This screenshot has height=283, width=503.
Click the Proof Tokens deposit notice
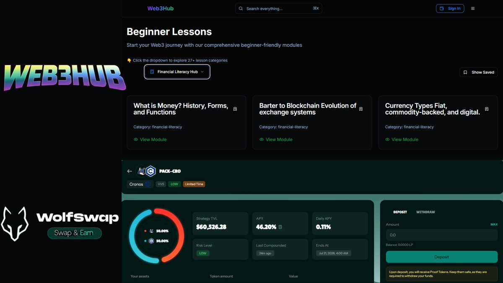(x=442, y=274)
